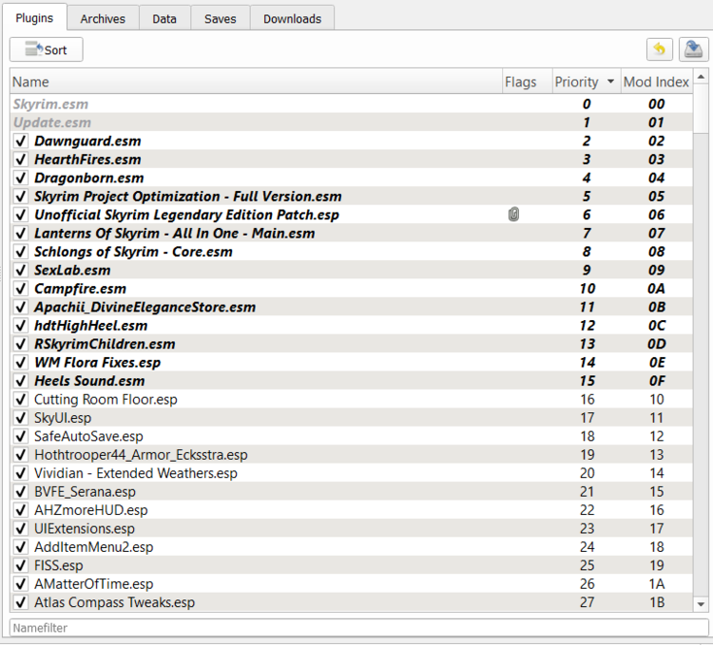Click the Sort button
This screenshot has width=713, height=645.
47,49
